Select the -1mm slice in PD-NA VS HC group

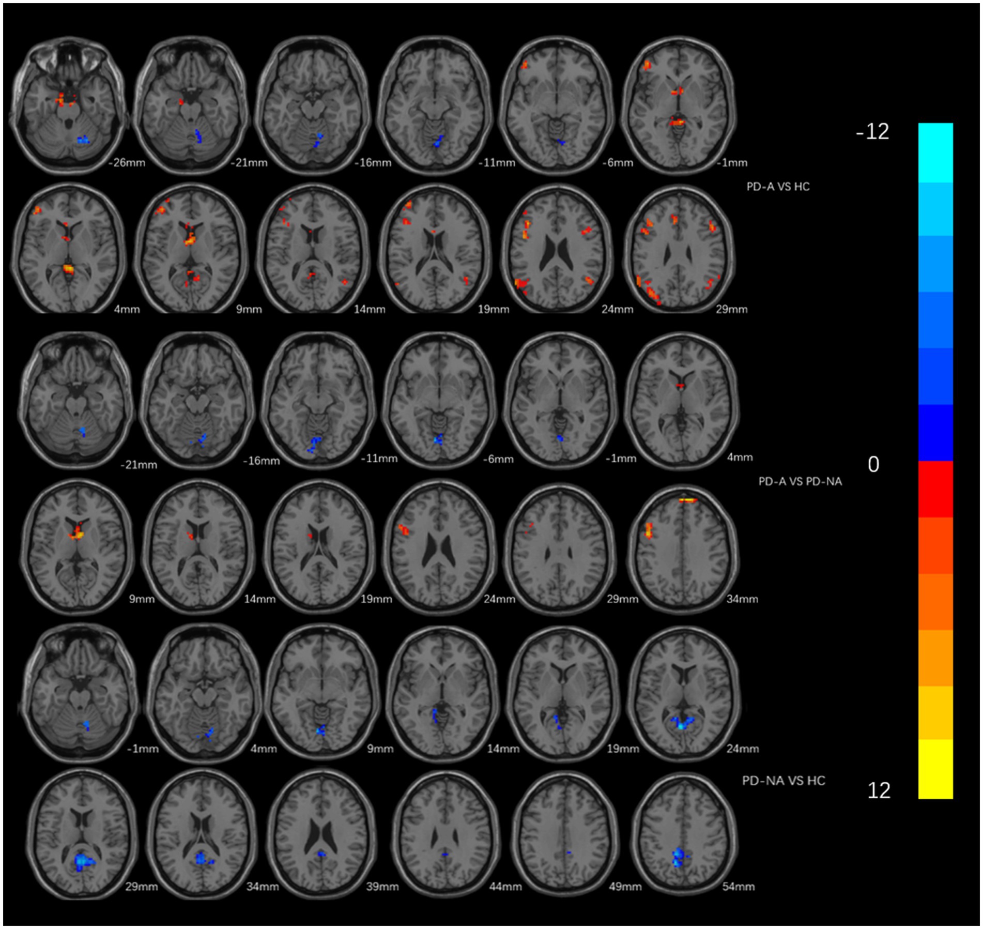coord(79,694)
